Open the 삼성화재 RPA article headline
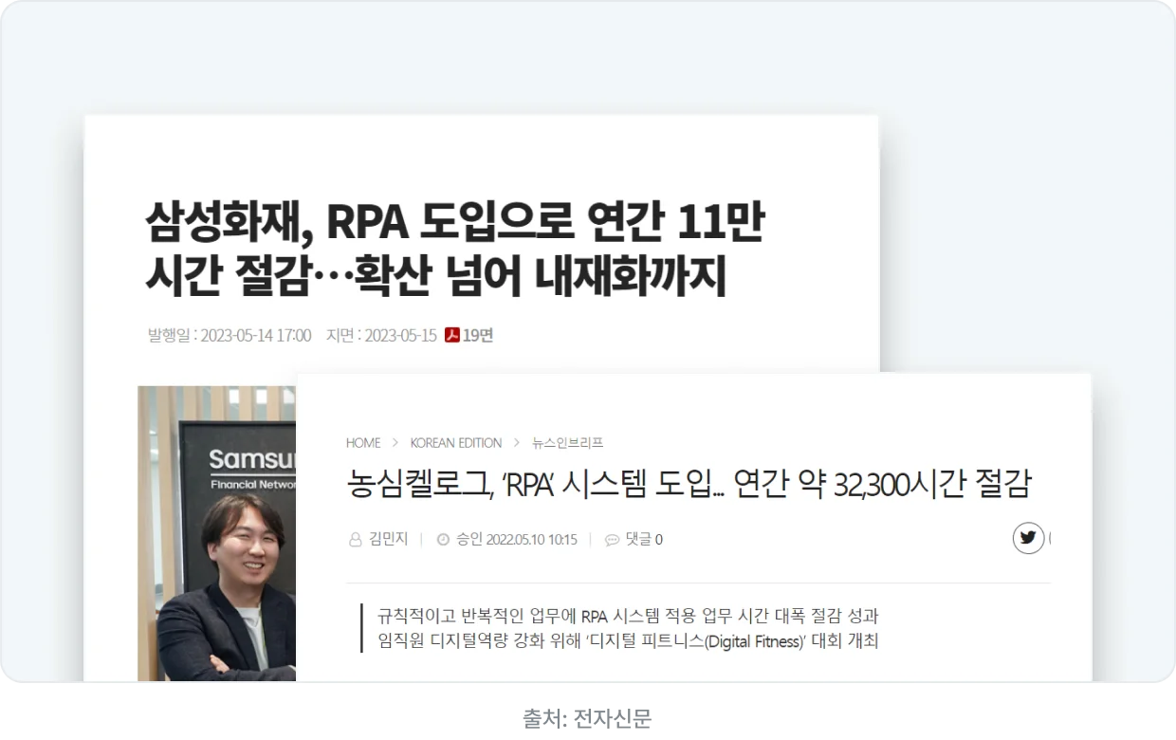Screen dimensions: 1176x740 coord(455,250)
